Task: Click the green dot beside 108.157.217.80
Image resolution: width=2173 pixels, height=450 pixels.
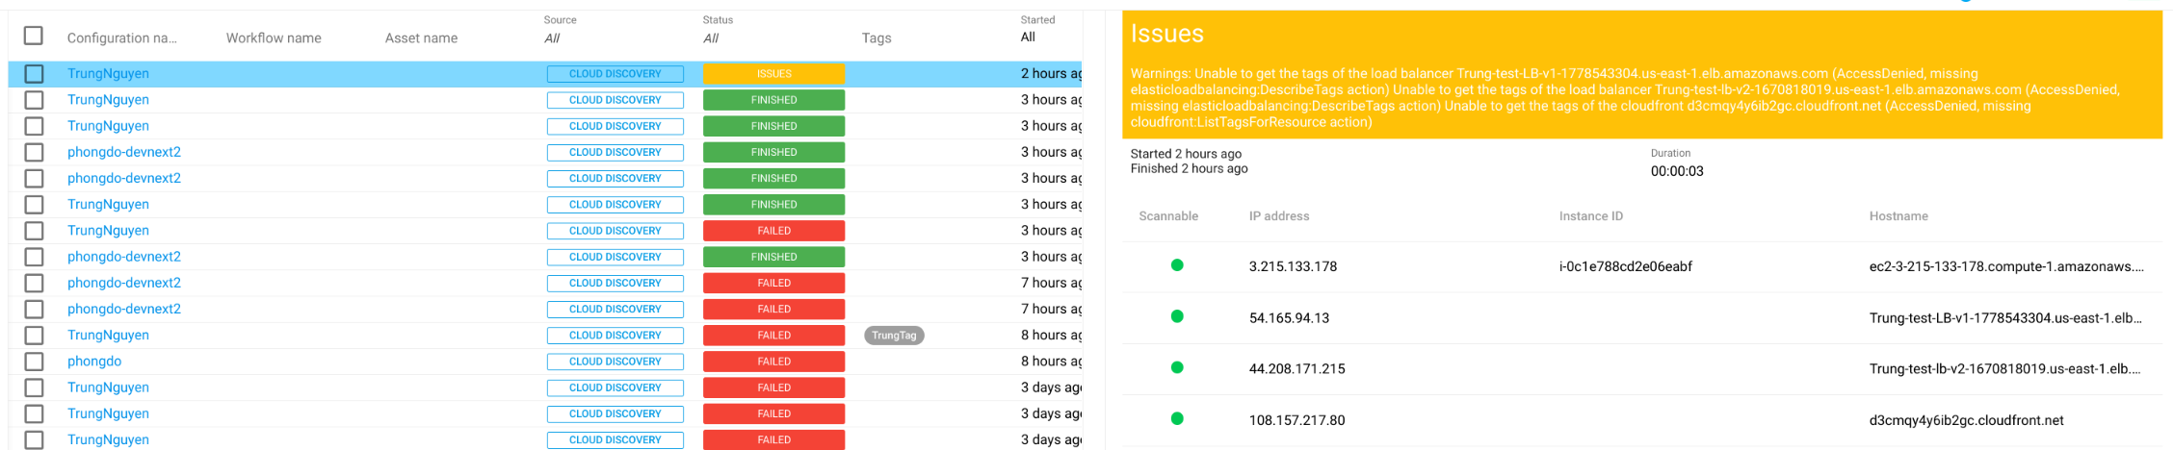Action: tap(1176, 418)
